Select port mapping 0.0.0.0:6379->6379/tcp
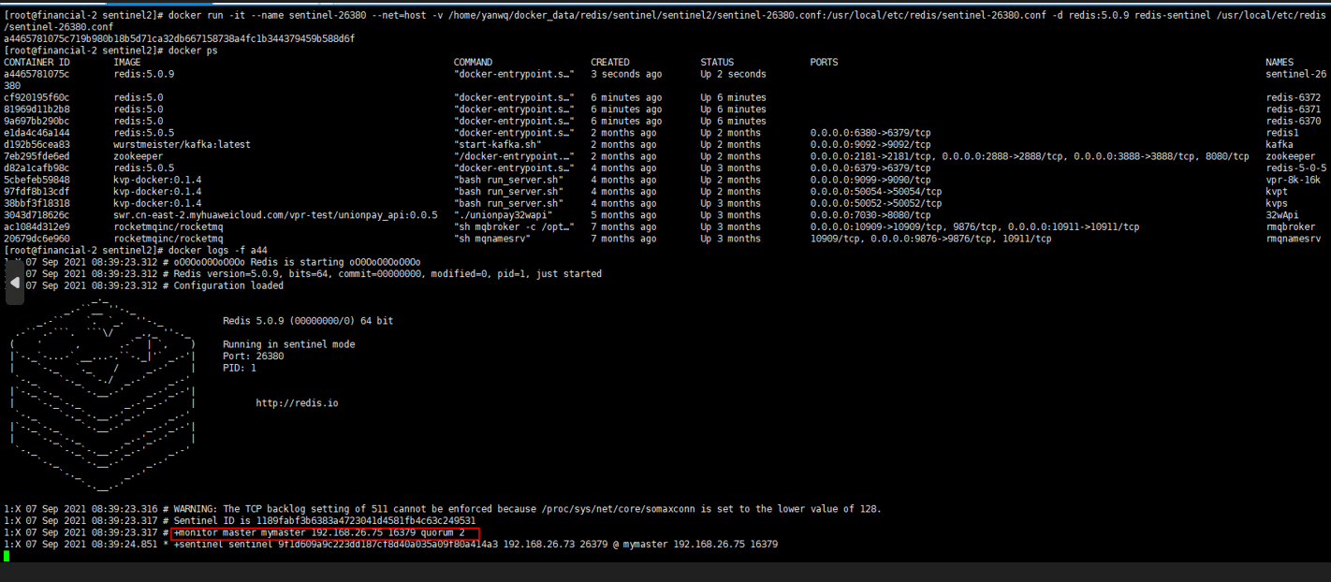Image resolution: width=1331 pixels, height=582 pixels. point(870,168)
